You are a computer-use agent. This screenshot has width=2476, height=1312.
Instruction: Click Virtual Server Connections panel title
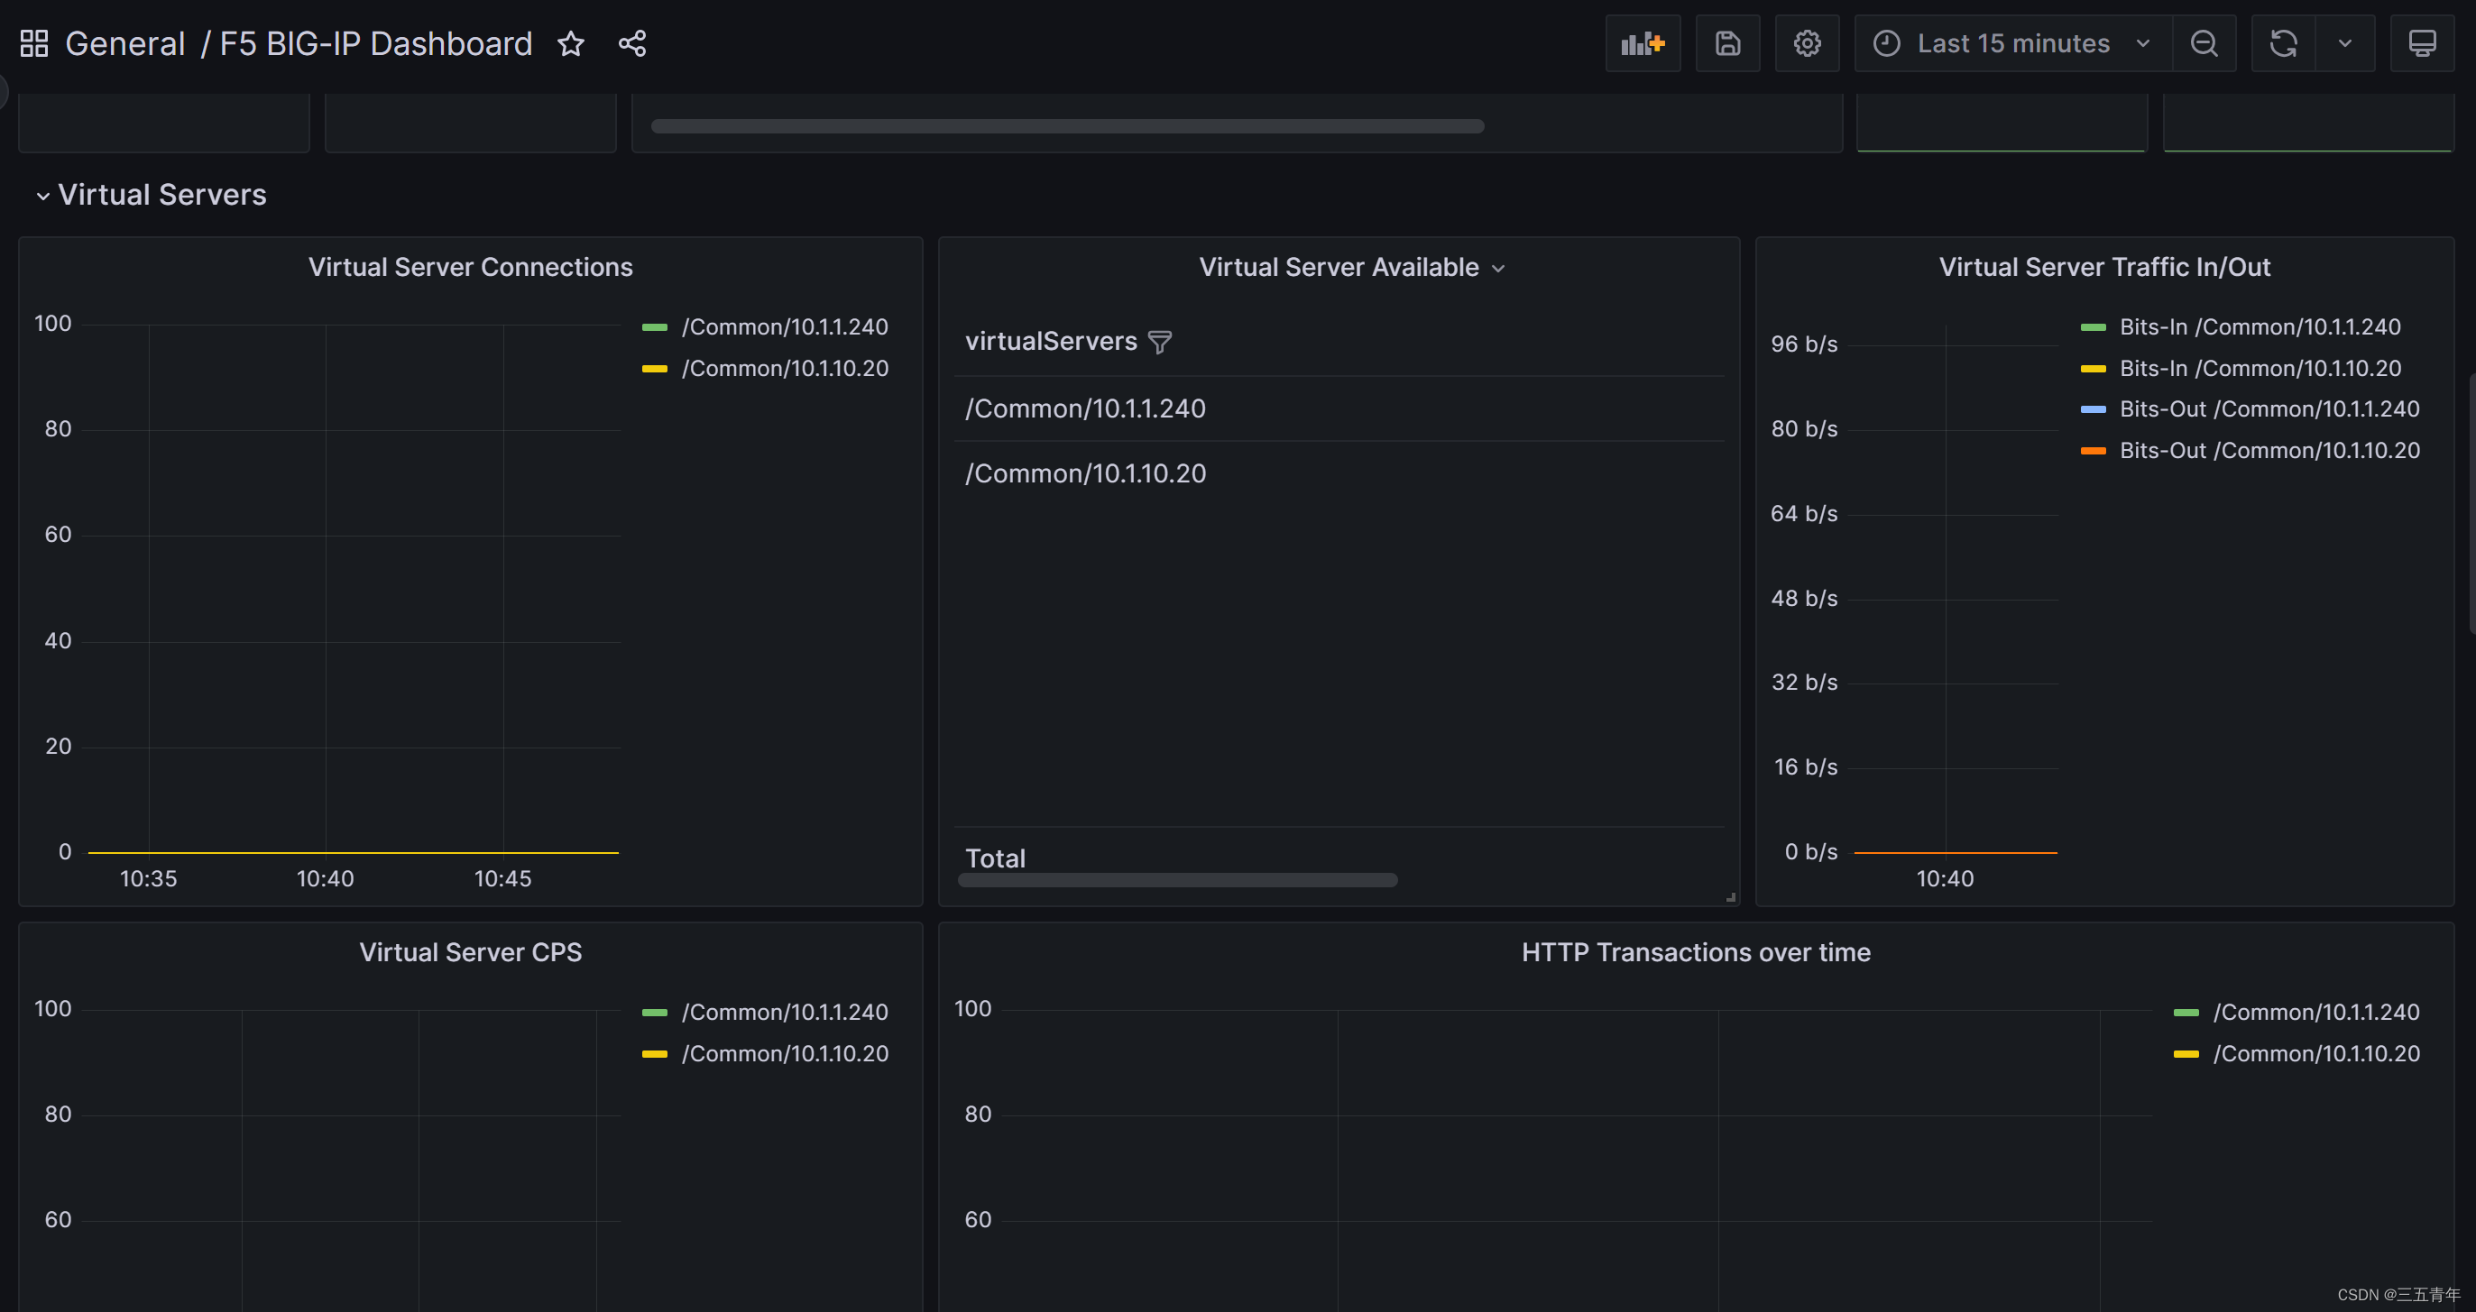point(470,267)
